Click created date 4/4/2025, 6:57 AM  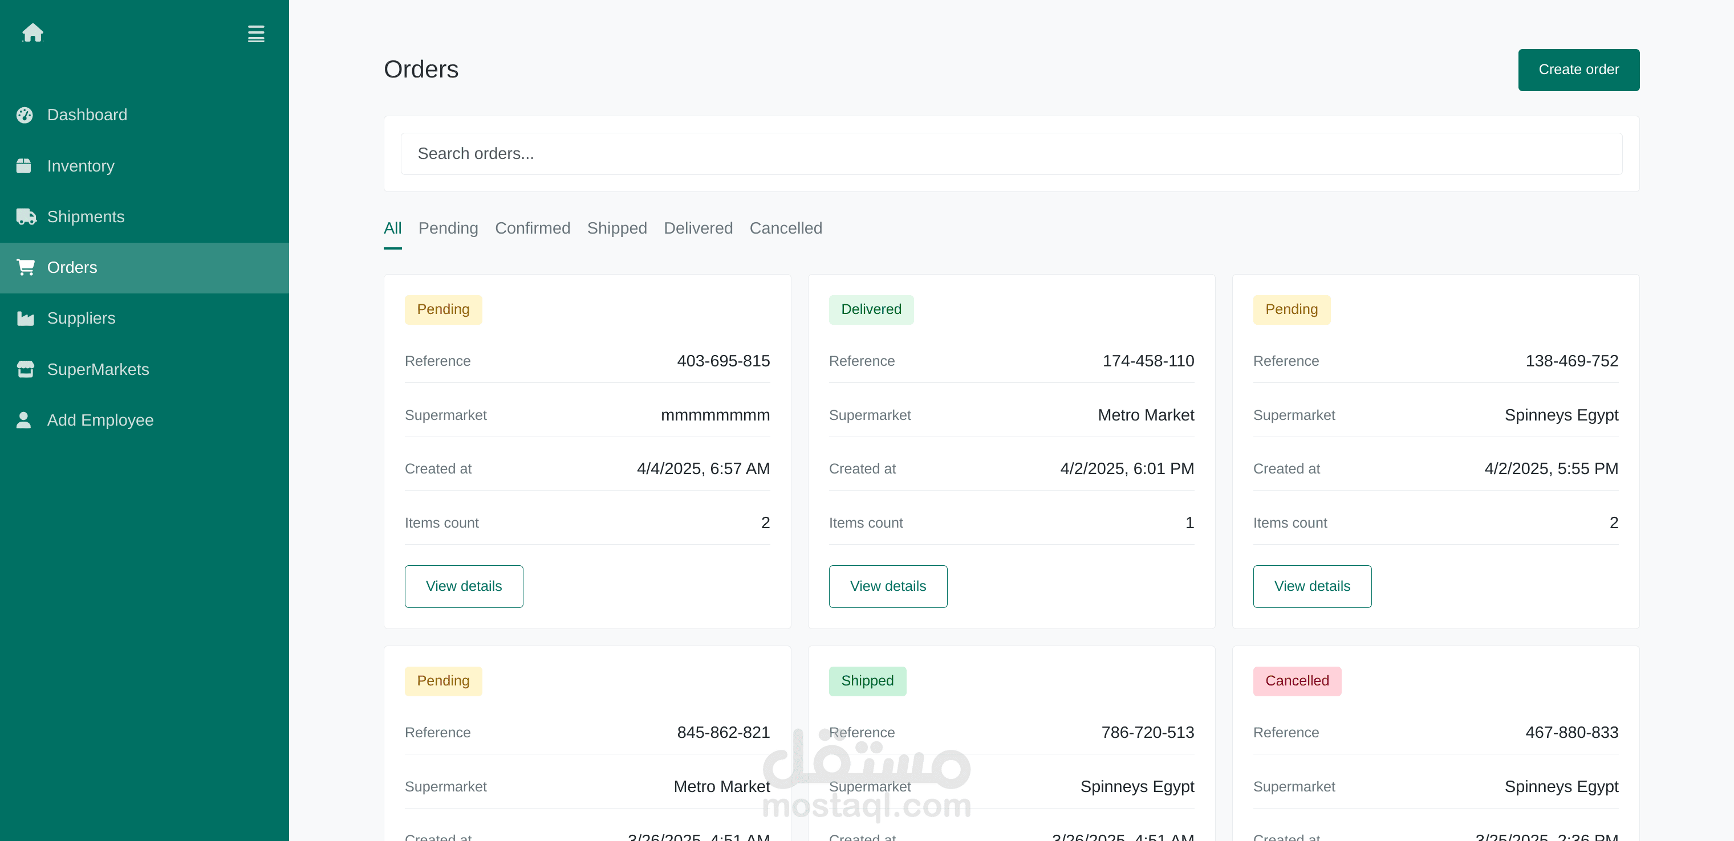(x=702, y=468)
